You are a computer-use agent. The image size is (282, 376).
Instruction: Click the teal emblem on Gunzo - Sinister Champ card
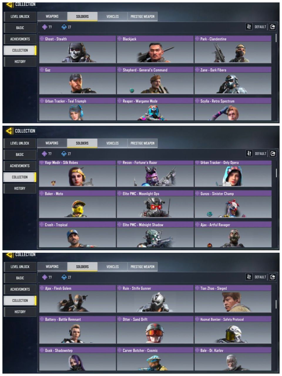click(209, 214)
